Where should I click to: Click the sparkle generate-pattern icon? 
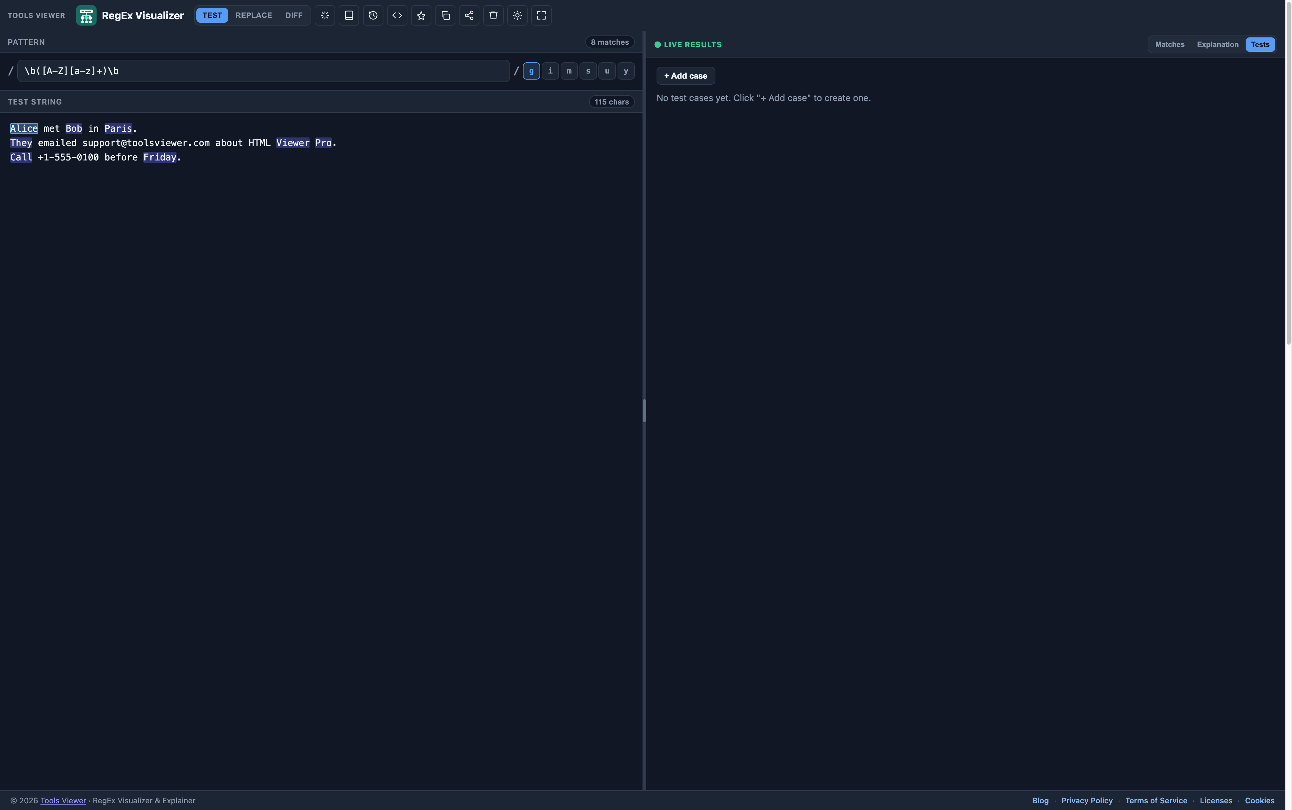pos(325,16)
